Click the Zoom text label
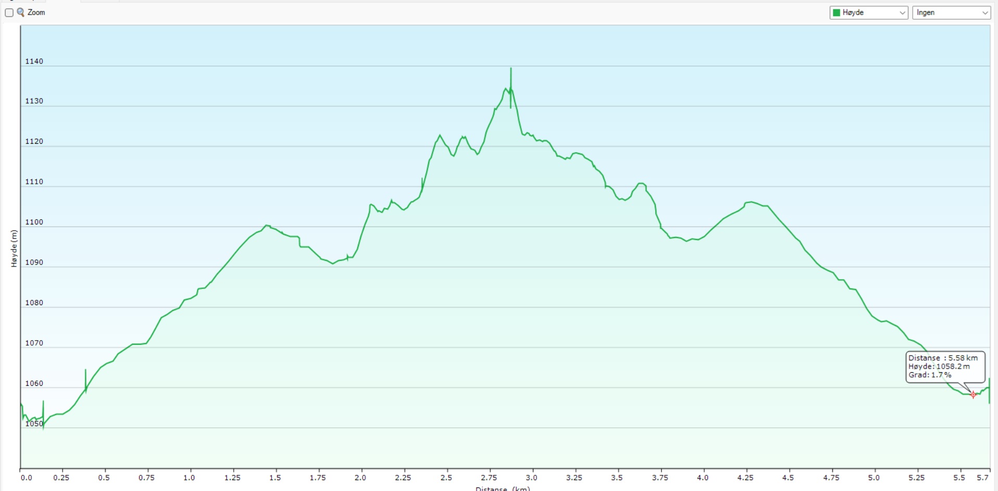Image resolution: width=998 pixels, height=491 pixels. pos(36,12)
